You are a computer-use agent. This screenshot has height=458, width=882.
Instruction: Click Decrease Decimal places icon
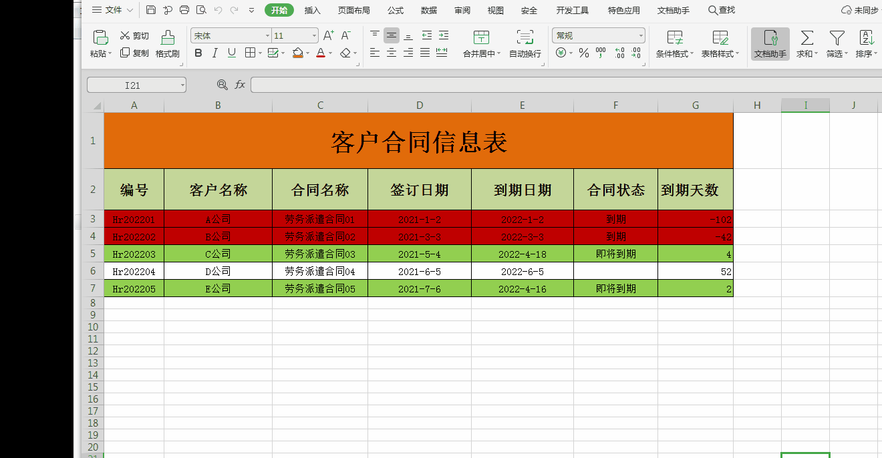[x=635, y=53]
